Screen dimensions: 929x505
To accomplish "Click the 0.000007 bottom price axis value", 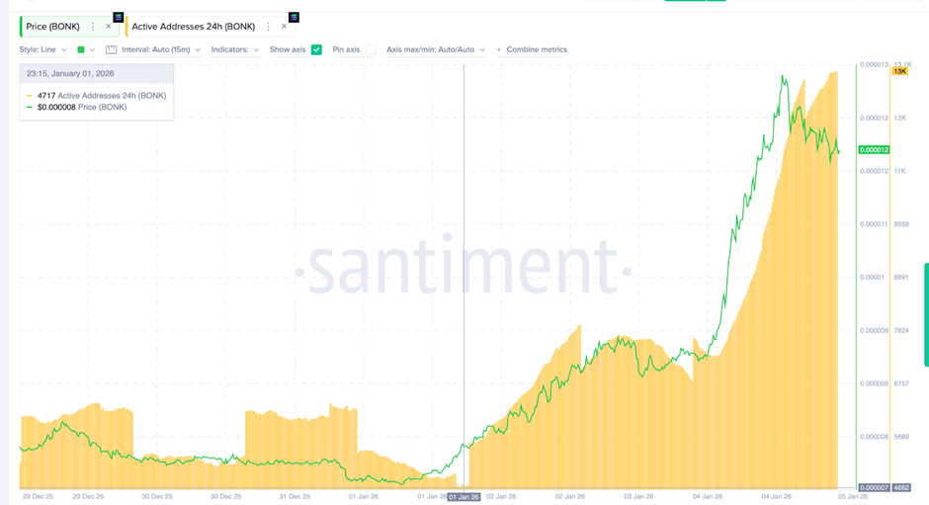I will tap(874, 488).
